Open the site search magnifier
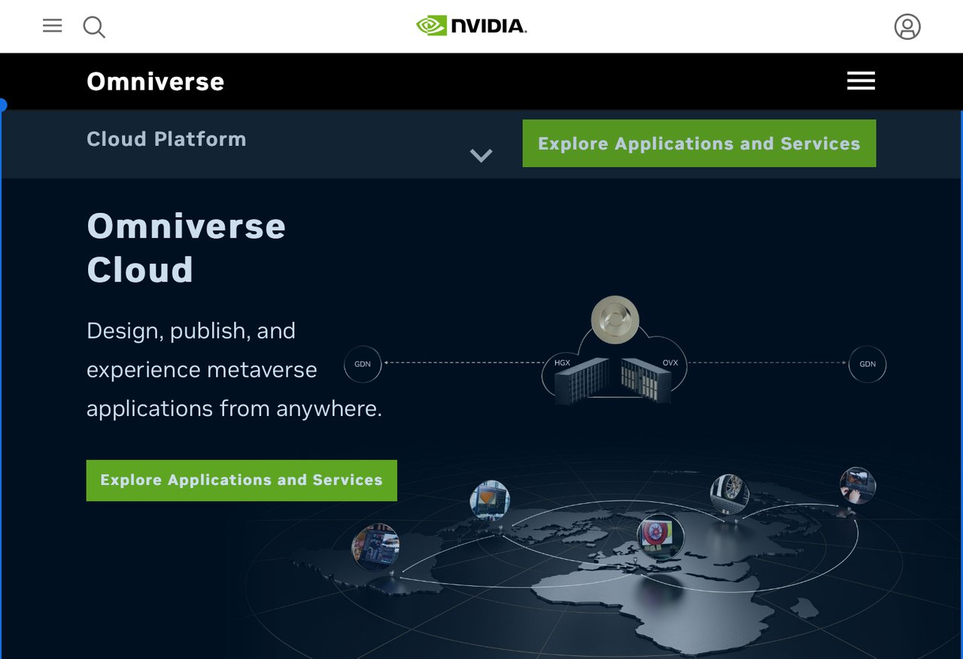 [94, 27]
